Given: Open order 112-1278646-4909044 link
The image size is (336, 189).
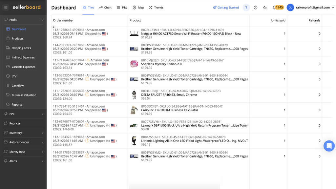Looking at the screenshot, I should [x=69, y=30].
